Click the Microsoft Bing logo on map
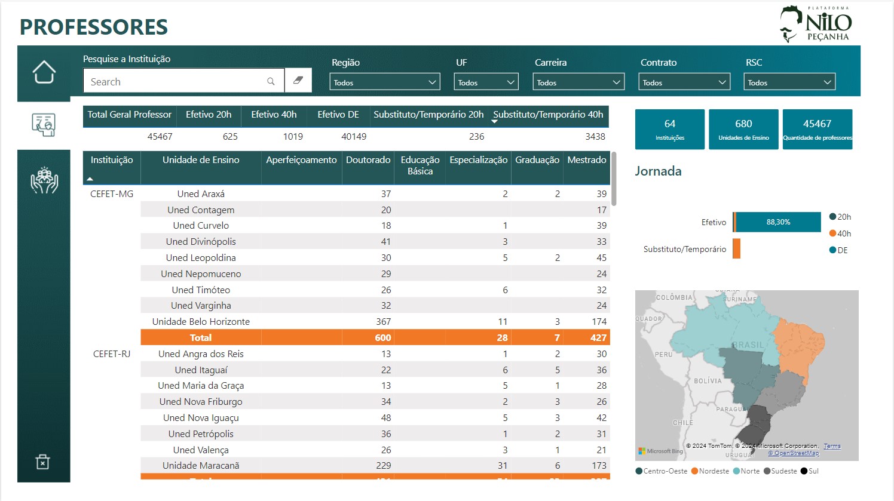This screenshot has height=501, width=894. coord(660,451)
